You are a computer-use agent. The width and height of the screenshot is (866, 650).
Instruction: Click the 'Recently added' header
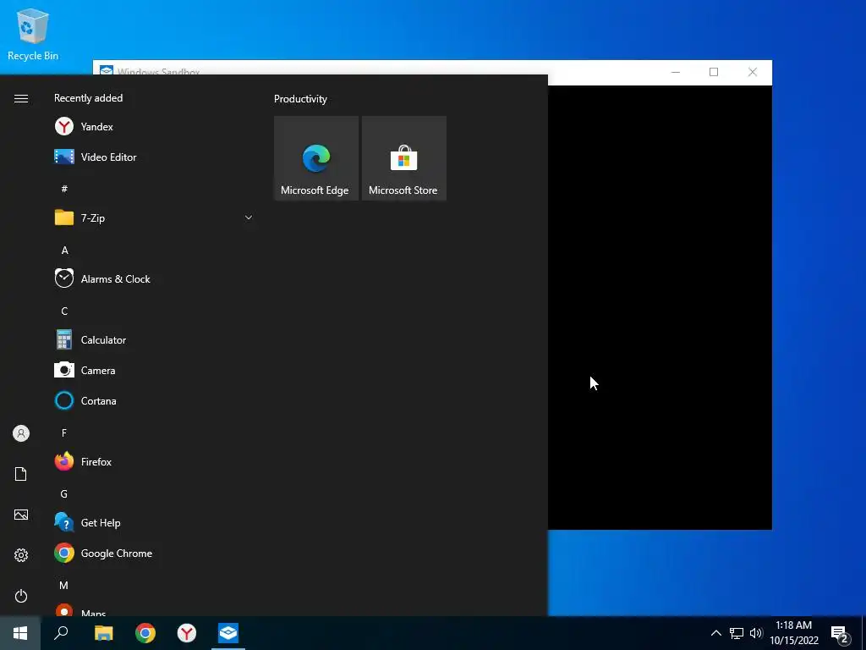(x=88, y=98)
